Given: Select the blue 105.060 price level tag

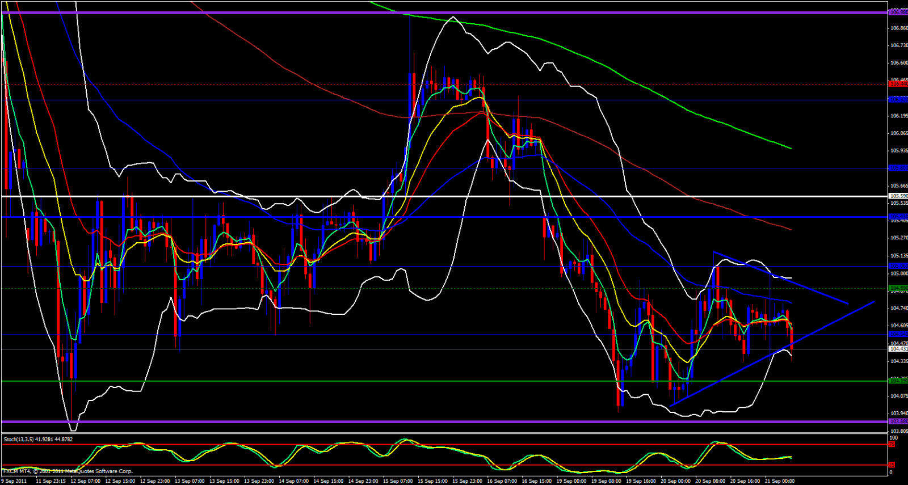Looking at the screenshot, I should (x=898, y=265).
